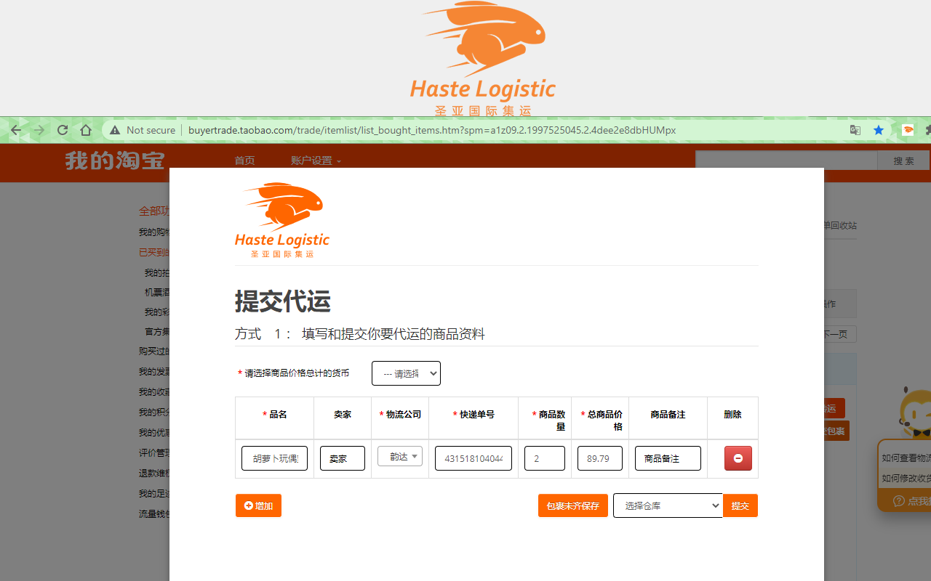Open the 韵达 logistics company dropdown
Screen dimensions: 931x581
[400, 456]
